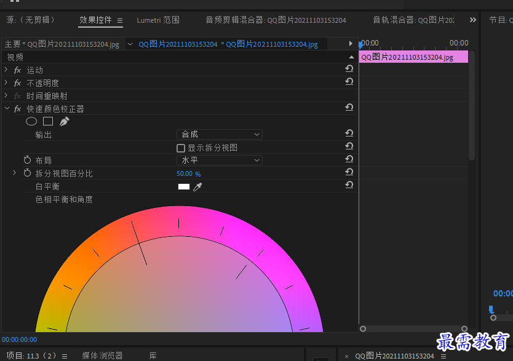Switch to Lumetri 范围 tab

158,20
